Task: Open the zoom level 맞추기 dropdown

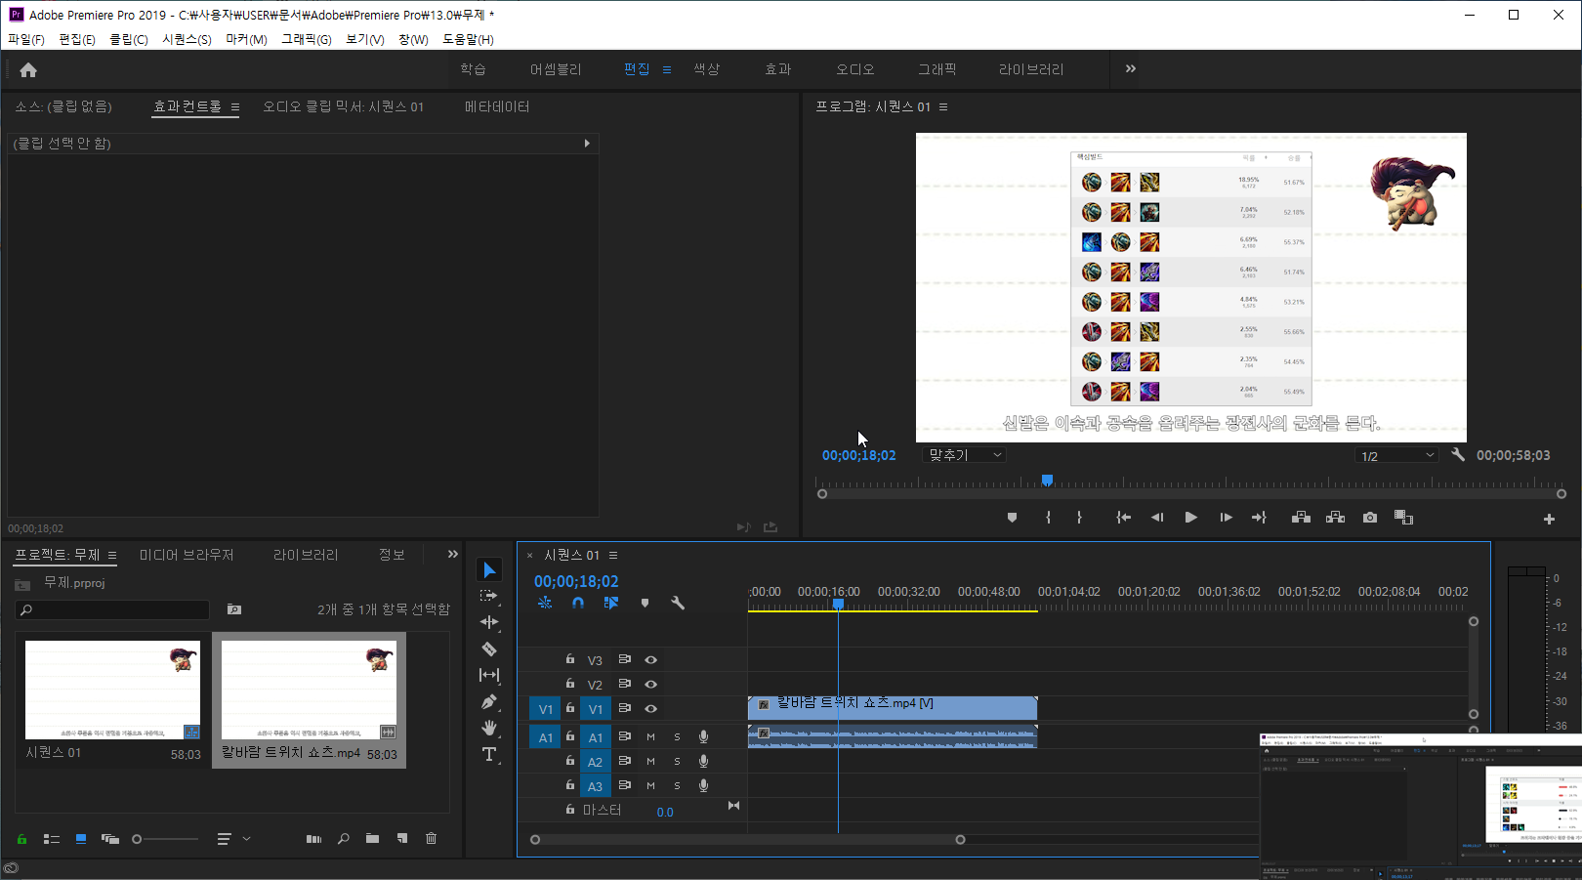Action: (964, 455)
